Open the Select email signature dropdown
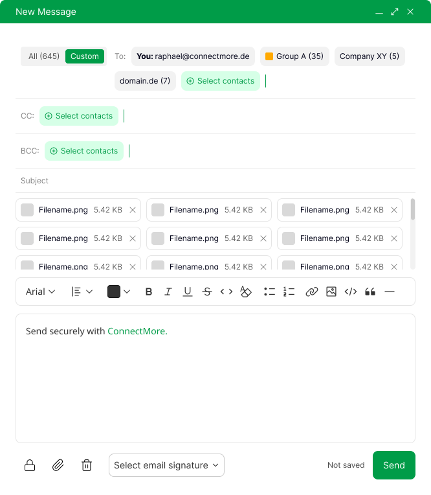The width and height of the screenshot is (431, 495). tap(166, 465)
